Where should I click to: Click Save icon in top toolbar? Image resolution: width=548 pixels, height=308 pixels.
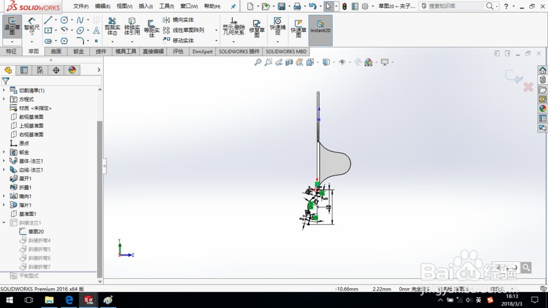[281, 6]
